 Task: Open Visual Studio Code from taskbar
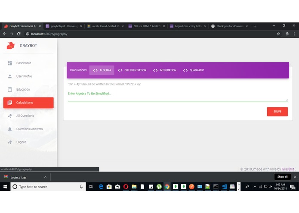[x=224, y=187]
